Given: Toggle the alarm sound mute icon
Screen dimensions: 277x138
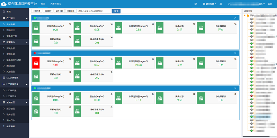Looking at the screenshot, I should pos(221,4).
